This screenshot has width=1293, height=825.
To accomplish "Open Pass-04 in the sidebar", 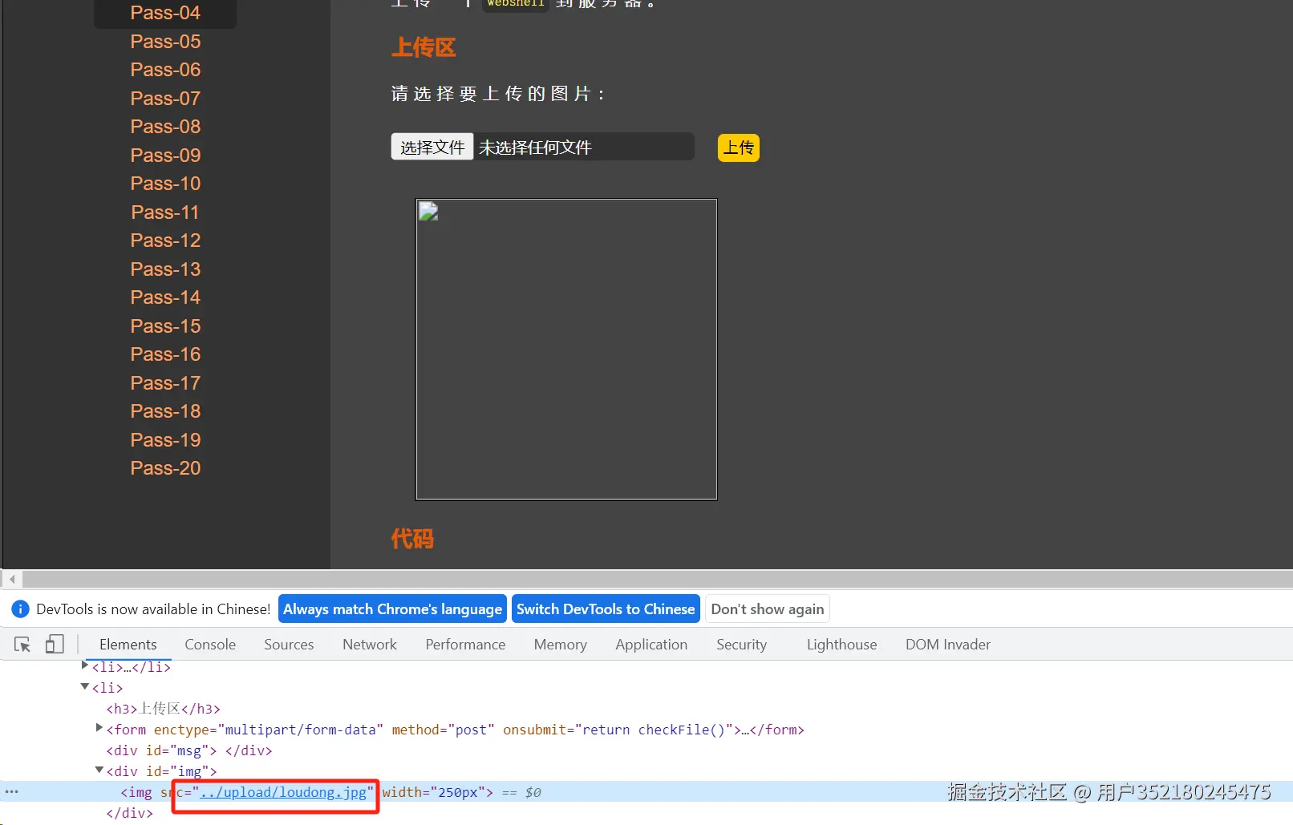I will click(x=165, y=13).
